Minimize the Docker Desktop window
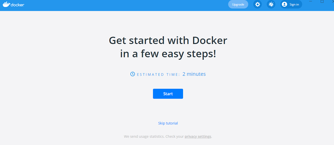Viewport: 334px width, 145px height. pos(311,1)
